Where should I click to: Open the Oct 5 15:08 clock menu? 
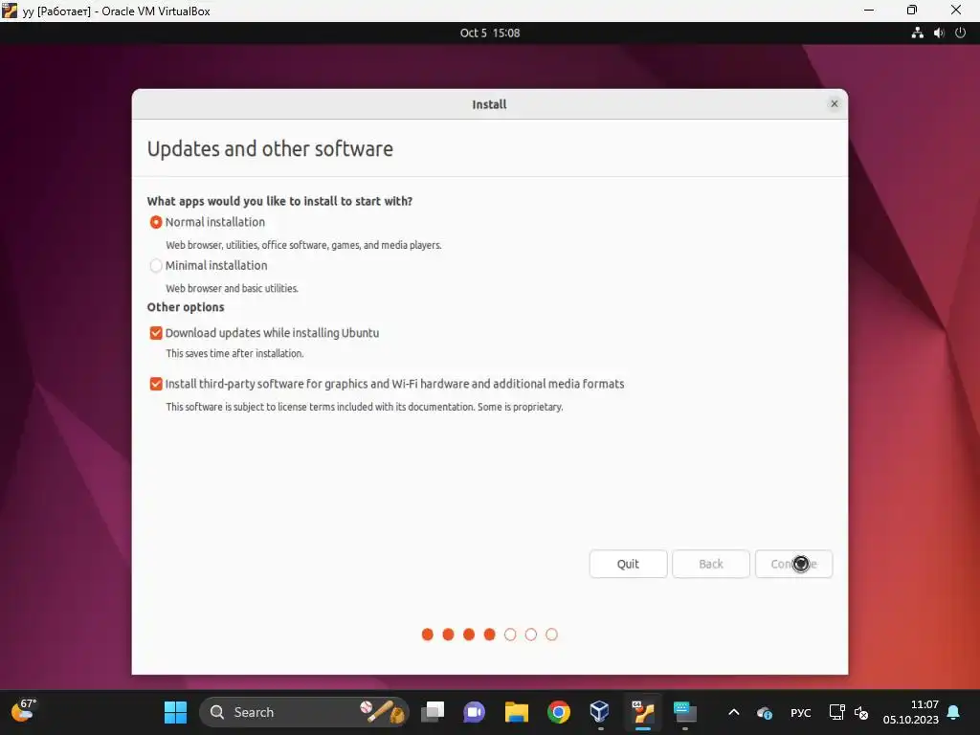click(x=490, y=33)
